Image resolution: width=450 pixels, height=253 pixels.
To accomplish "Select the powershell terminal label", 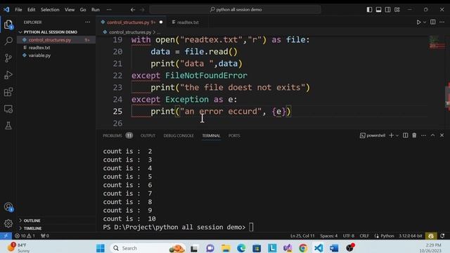I will click(373, 136).
